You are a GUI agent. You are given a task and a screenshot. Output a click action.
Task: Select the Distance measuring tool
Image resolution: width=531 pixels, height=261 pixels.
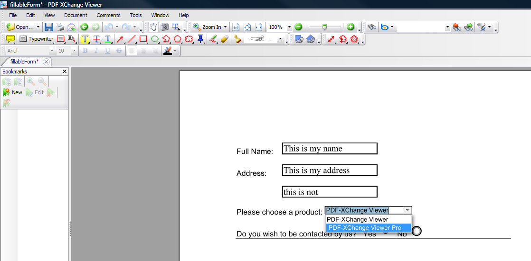(331, 39)
